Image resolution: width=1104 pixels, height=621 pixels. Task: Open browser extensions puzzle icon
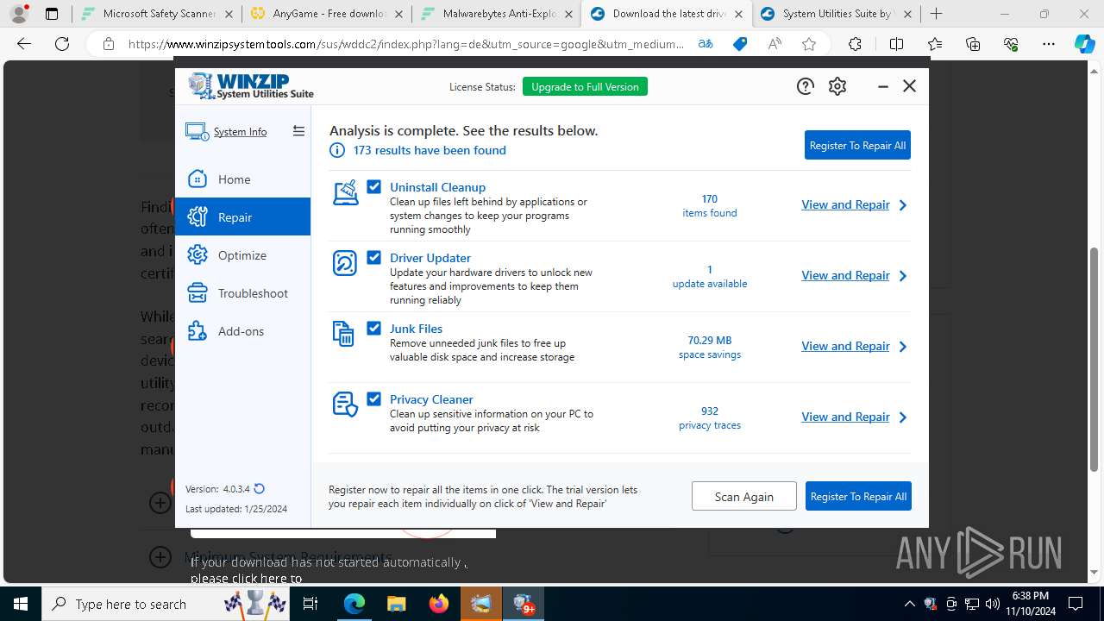(x=855, y=45)
